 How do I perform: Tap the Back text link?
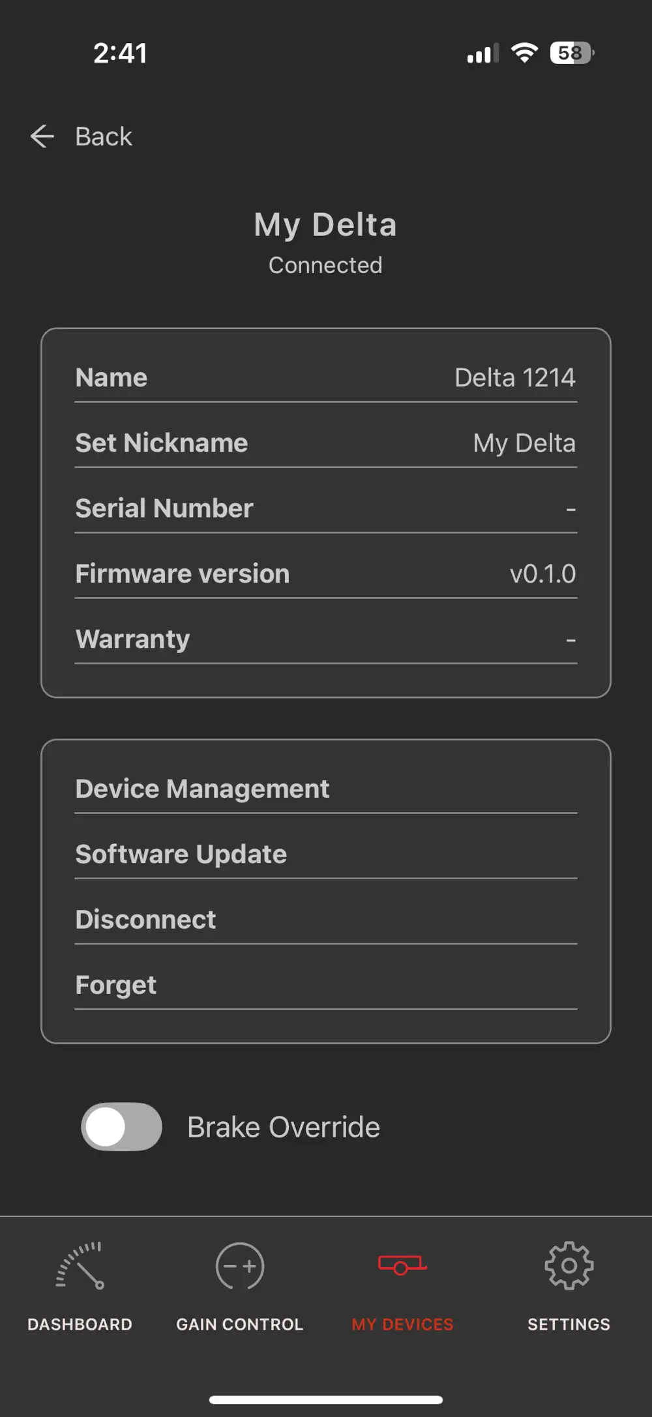[104, 137]
